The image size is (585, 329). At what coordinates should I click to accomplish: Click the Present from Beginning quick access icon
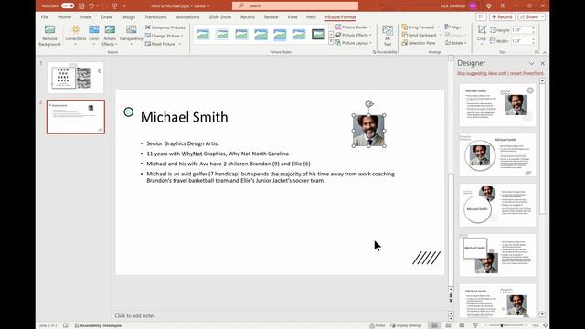pyautogui.click(x=114, y=6)
